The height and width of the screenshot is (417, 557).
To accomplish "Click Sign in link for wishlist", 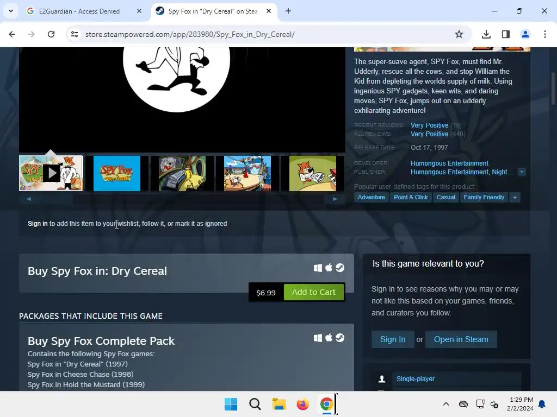I will pos(38,224).
